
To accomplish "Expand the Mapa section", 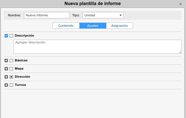I will pyautogui.click(x=6, y=69).
